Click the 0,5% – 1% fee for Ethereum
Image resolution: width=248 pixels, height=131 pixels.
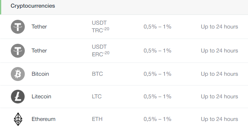(x=157, y=119)
